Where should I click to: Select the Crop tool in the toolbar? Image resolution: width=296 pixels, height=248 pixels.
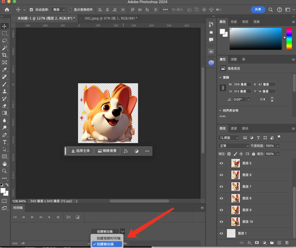pos(5,55)
